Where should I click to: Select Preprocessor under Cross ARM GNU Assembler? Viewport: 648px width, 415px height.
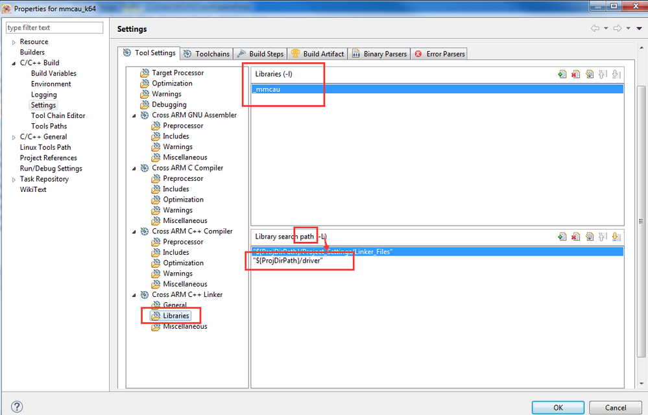click(x=183, y=126)
